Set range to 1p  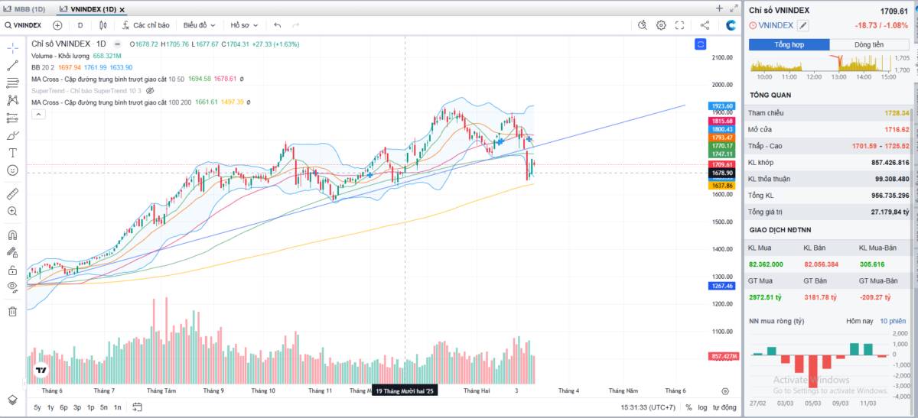90,407
